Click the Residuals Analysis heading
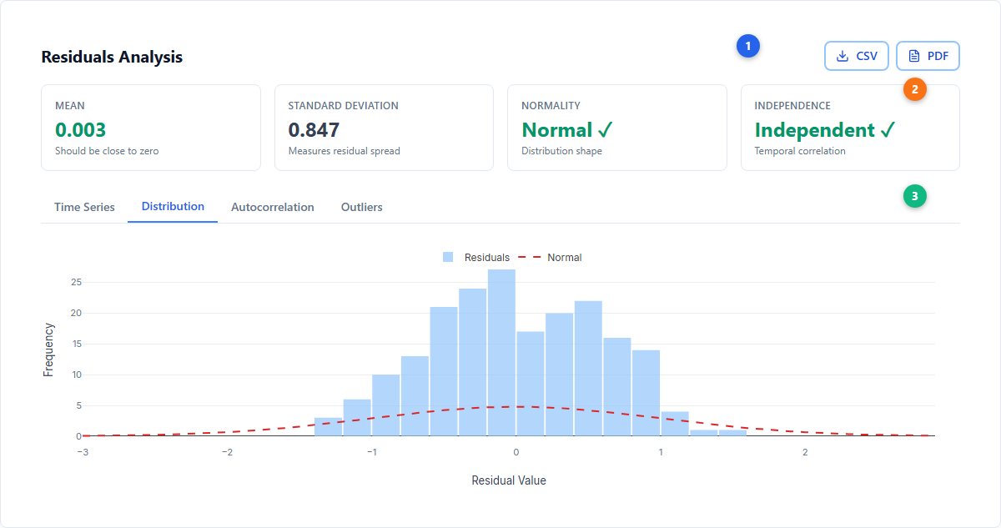The width and height of the screenshot is (1001, 528). coord(112,57)
